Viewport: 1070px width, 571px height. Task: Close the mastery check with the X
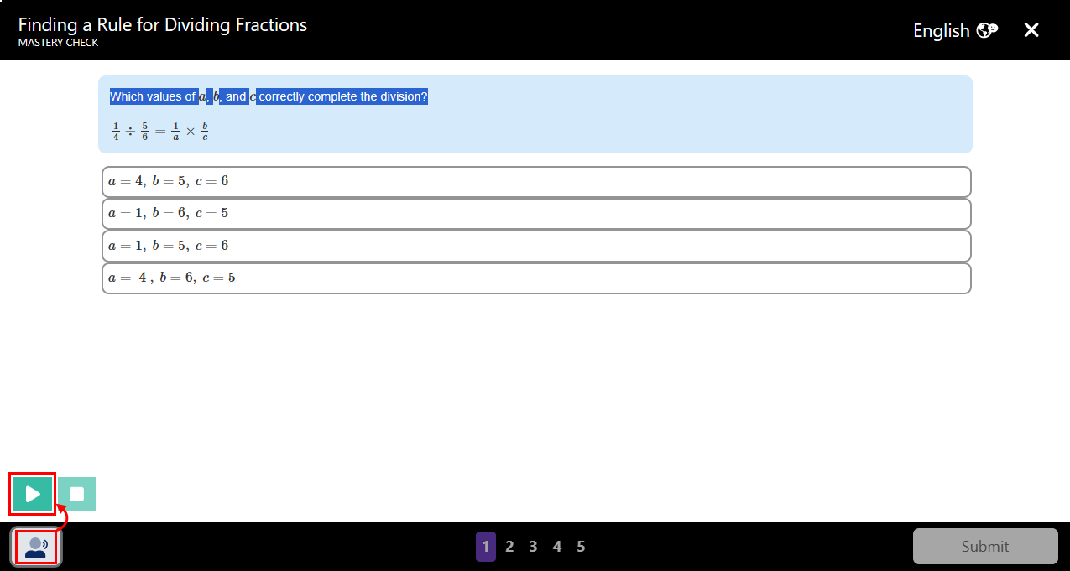[1031, 29]
